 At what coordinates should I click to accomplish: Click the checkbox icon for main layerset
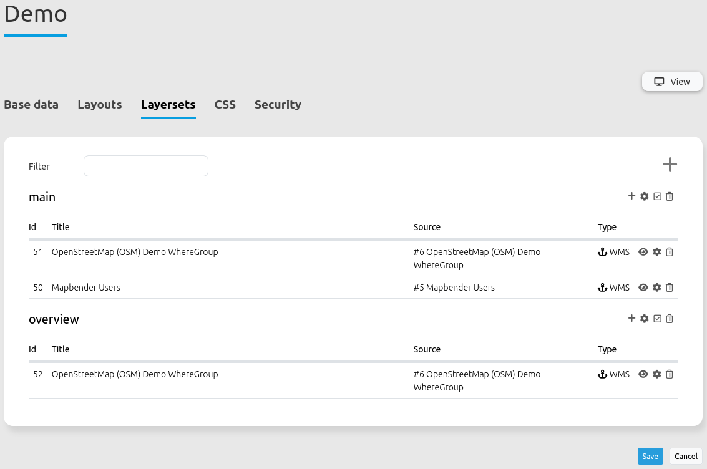coord(657,196)
